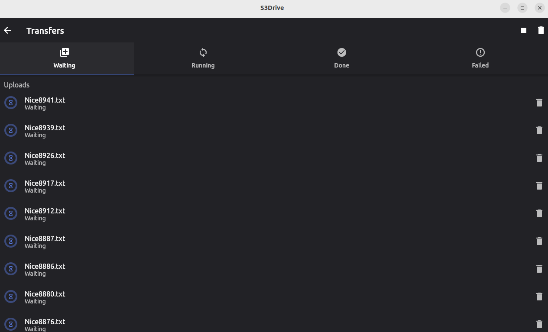This screenshot has height=332, width=548.
Task: Maximize the S3Drive window
Action: pyautogui.click(x=522, y=8)
